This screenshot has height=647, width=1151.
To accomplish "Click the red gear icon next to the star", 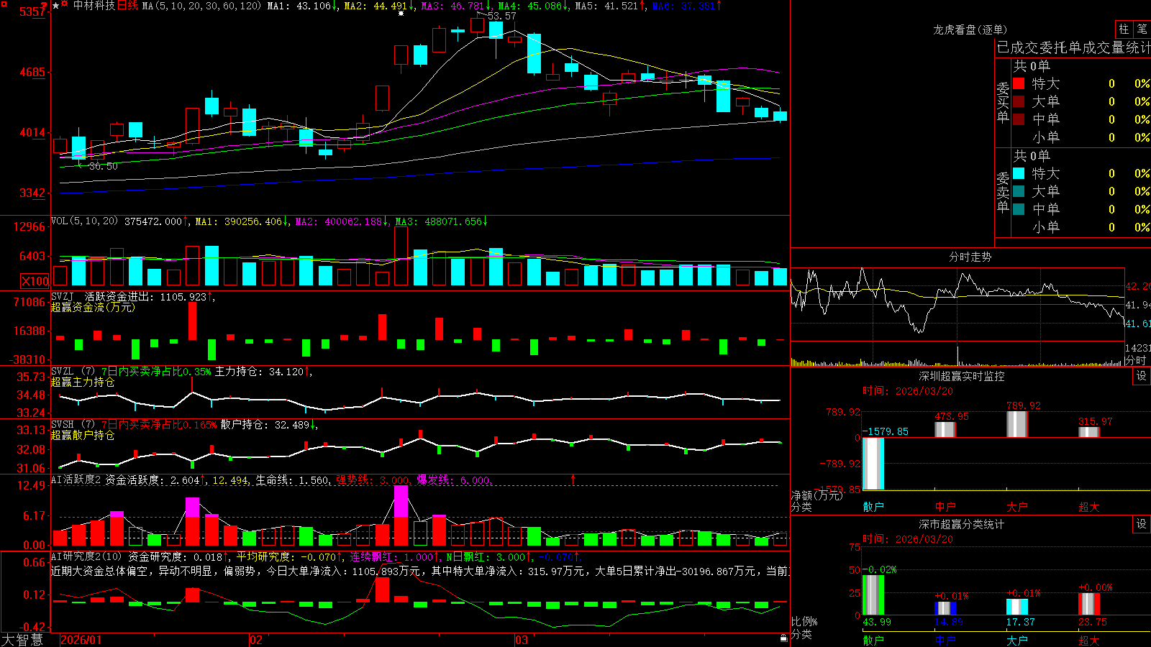I will tap(64, 4).
